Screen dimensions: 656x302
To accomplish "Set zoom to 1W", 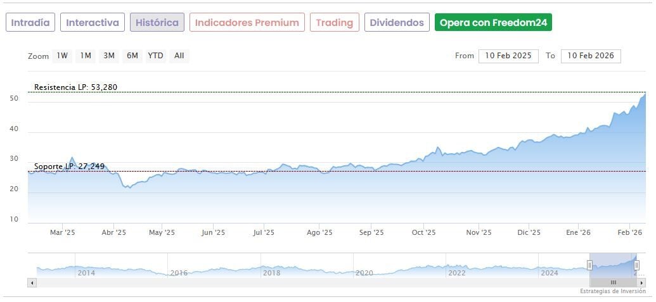I will (x=62, y=56).
